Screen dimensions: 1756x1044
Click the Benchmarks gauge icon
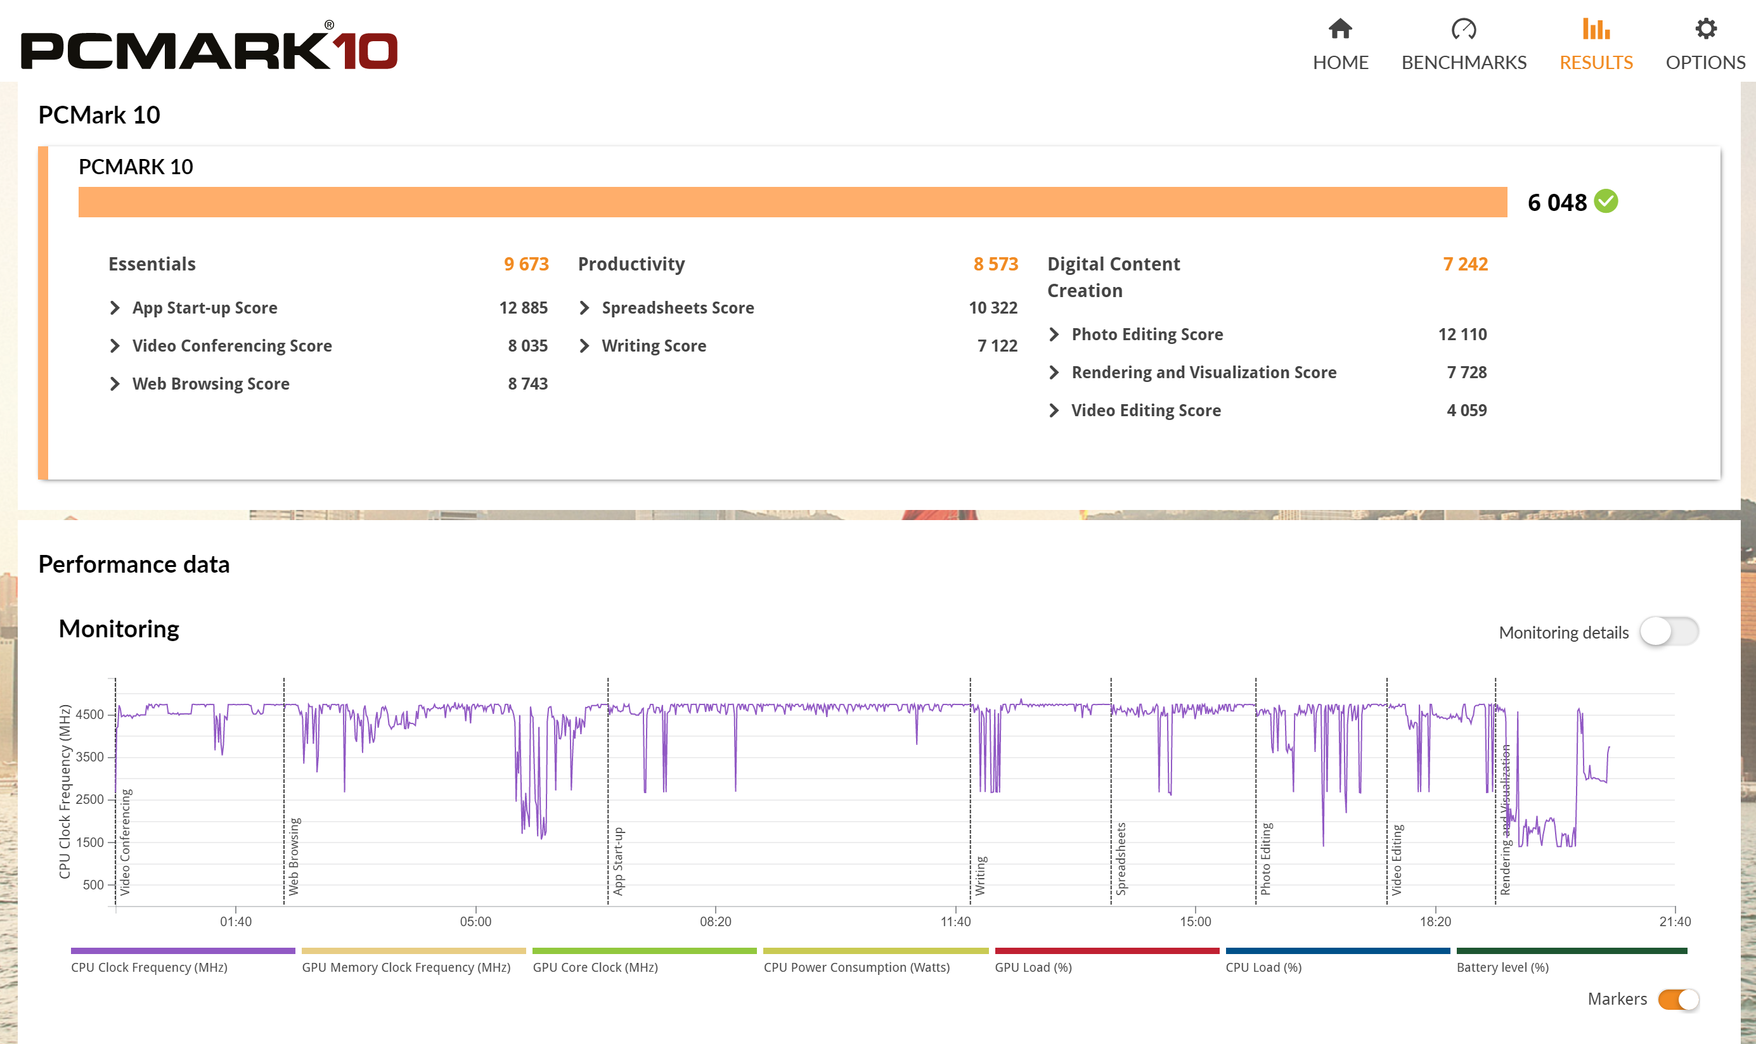coord(1463,29)
